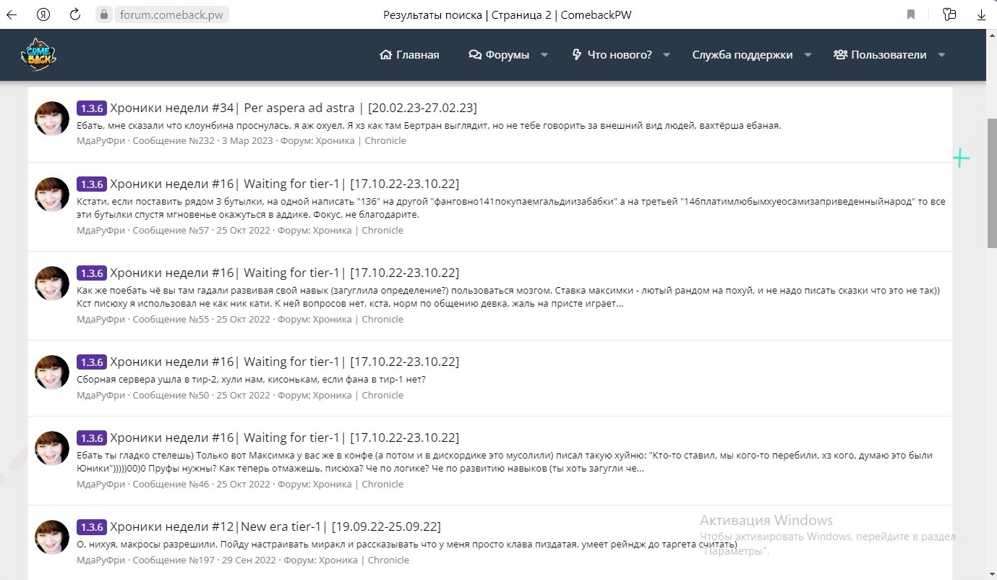Click the browser back arrow

pyautogui.click(x=12, y=14)
